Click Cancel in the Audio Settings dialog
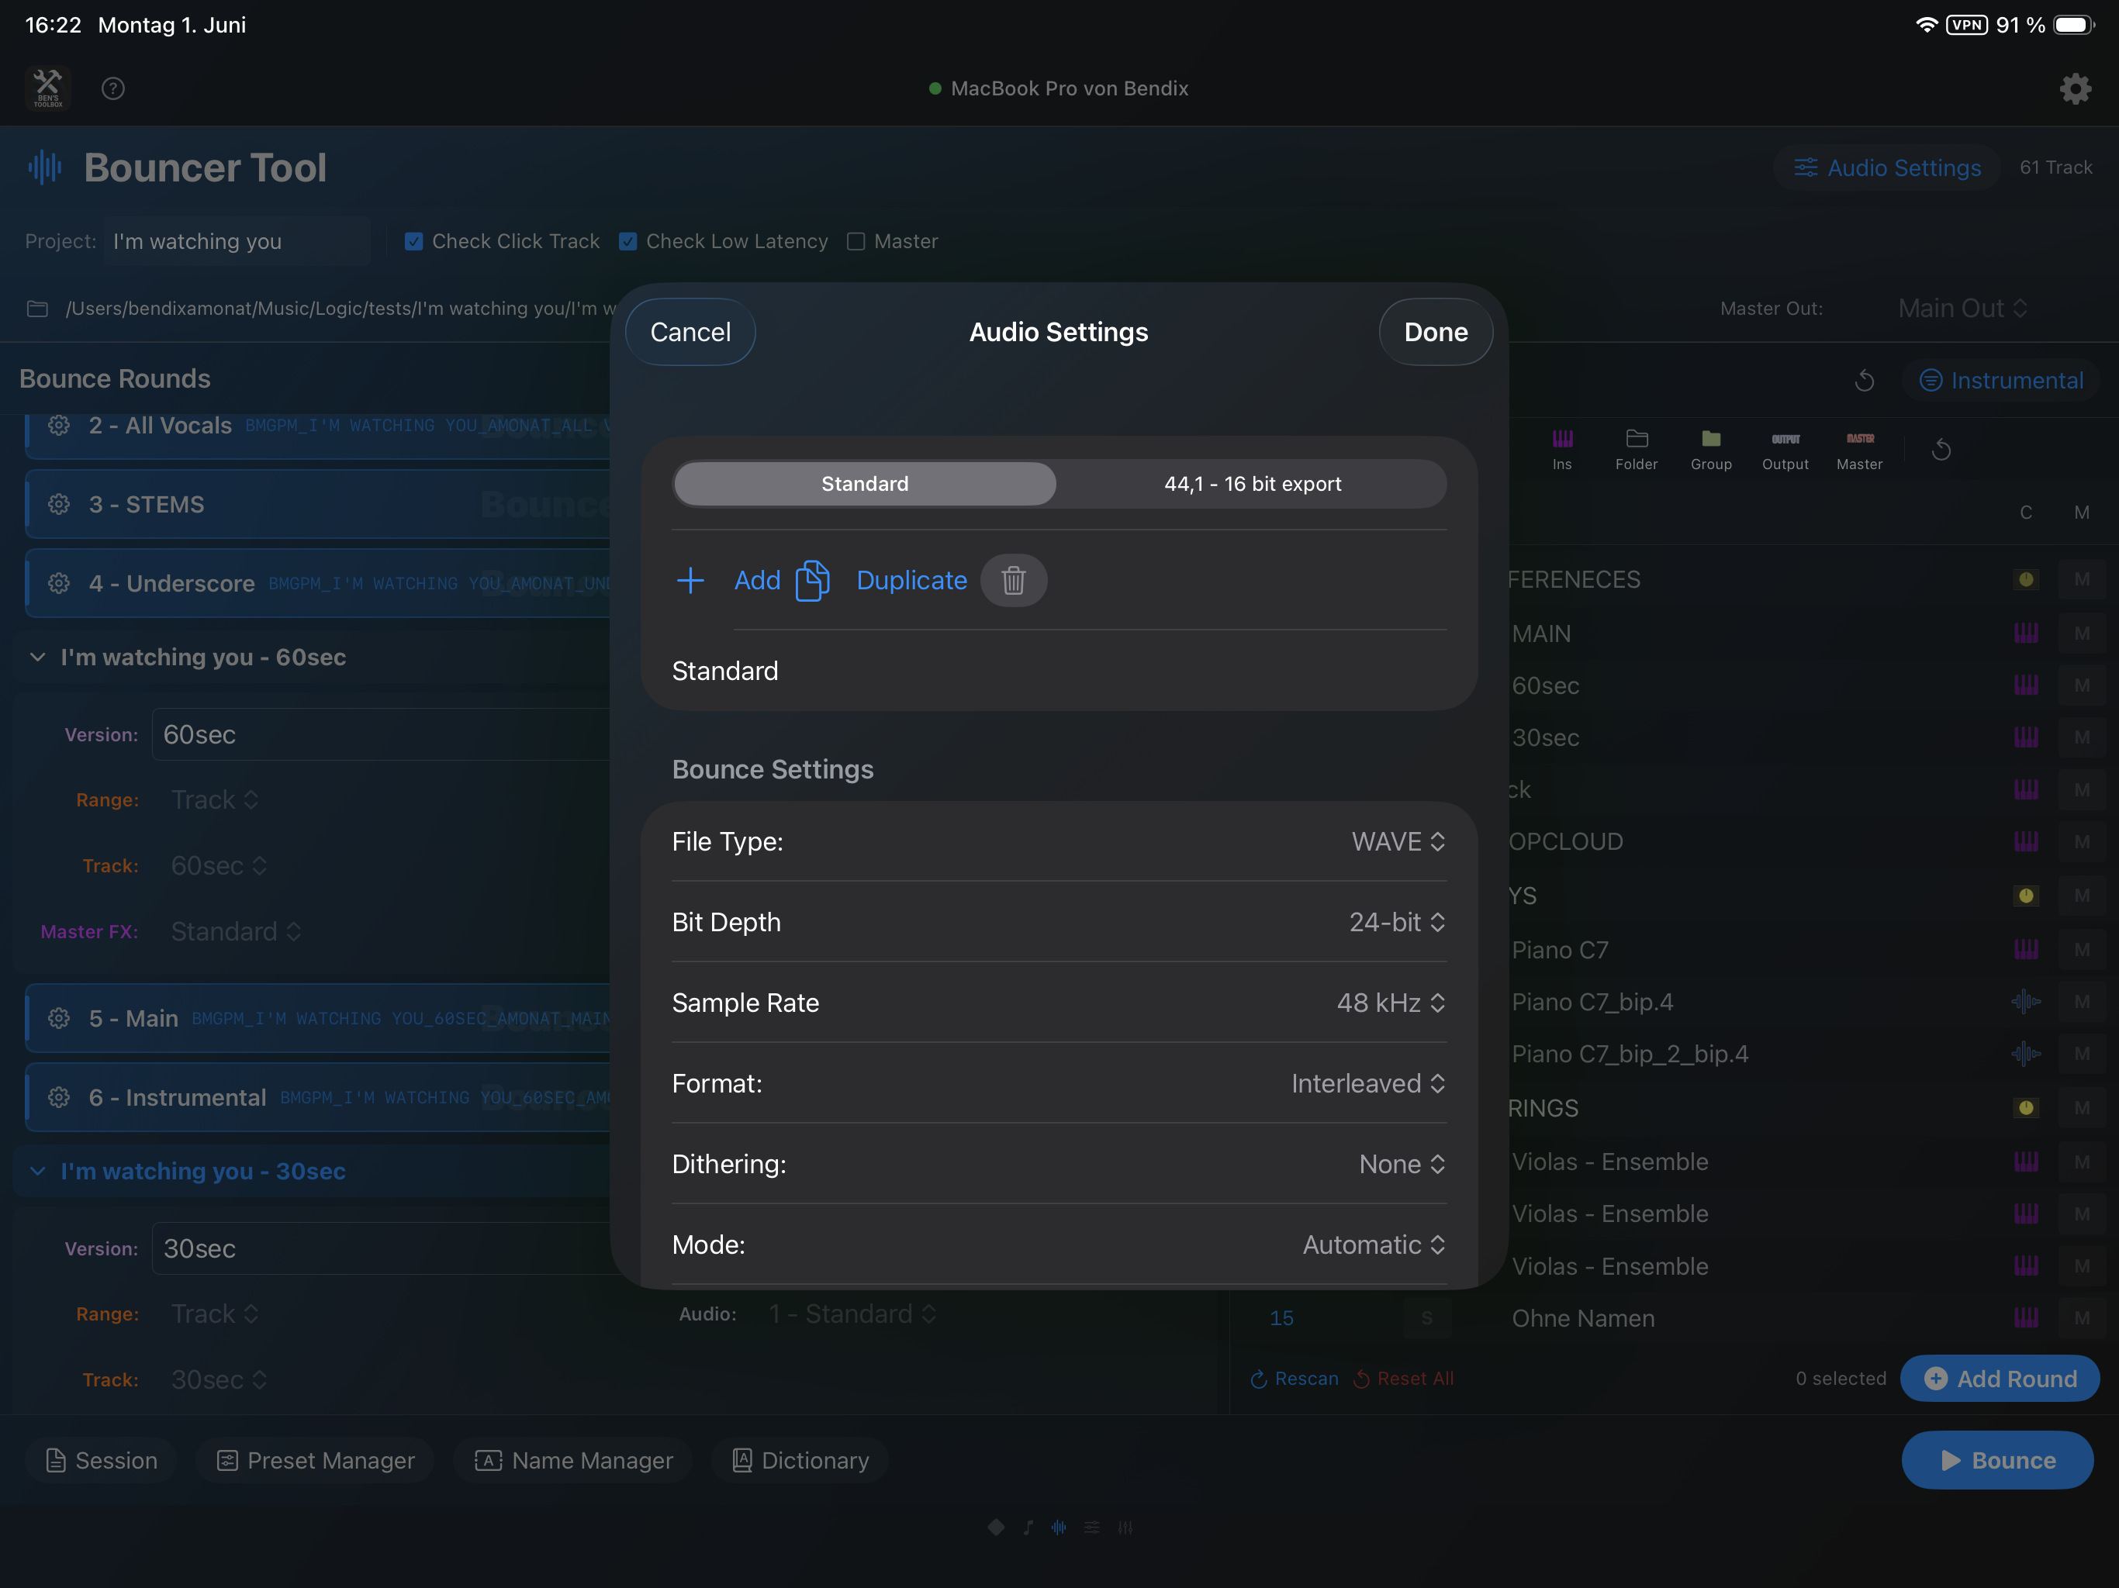This screenshot has height=1588, width=2119. (690, 331)
